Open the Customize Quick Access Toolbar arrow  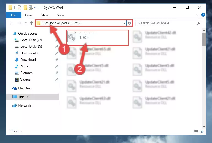click(39, 8)
